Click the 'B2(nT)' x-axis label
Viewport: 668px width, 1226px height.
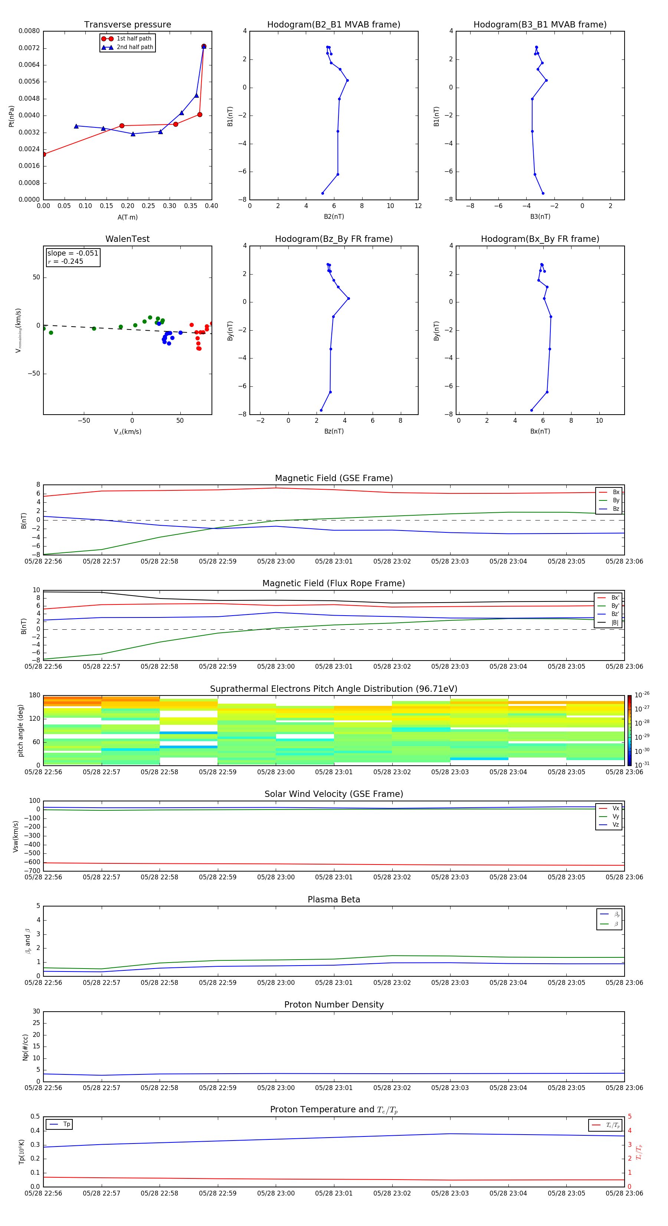click(334, 217)
